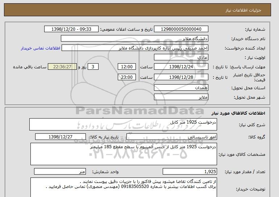The width and height of the screenshot is (279, 197).
Task: Open the اطلاعات تماس خریدار link
Action: [x=40, y=48]
